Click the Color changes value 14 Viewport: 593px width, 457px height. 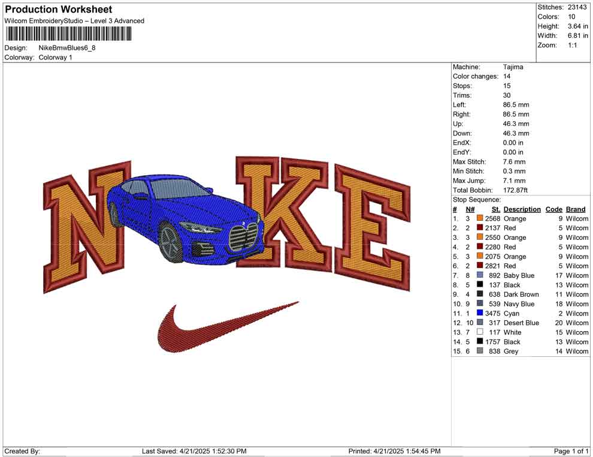[x=507, y=76]
